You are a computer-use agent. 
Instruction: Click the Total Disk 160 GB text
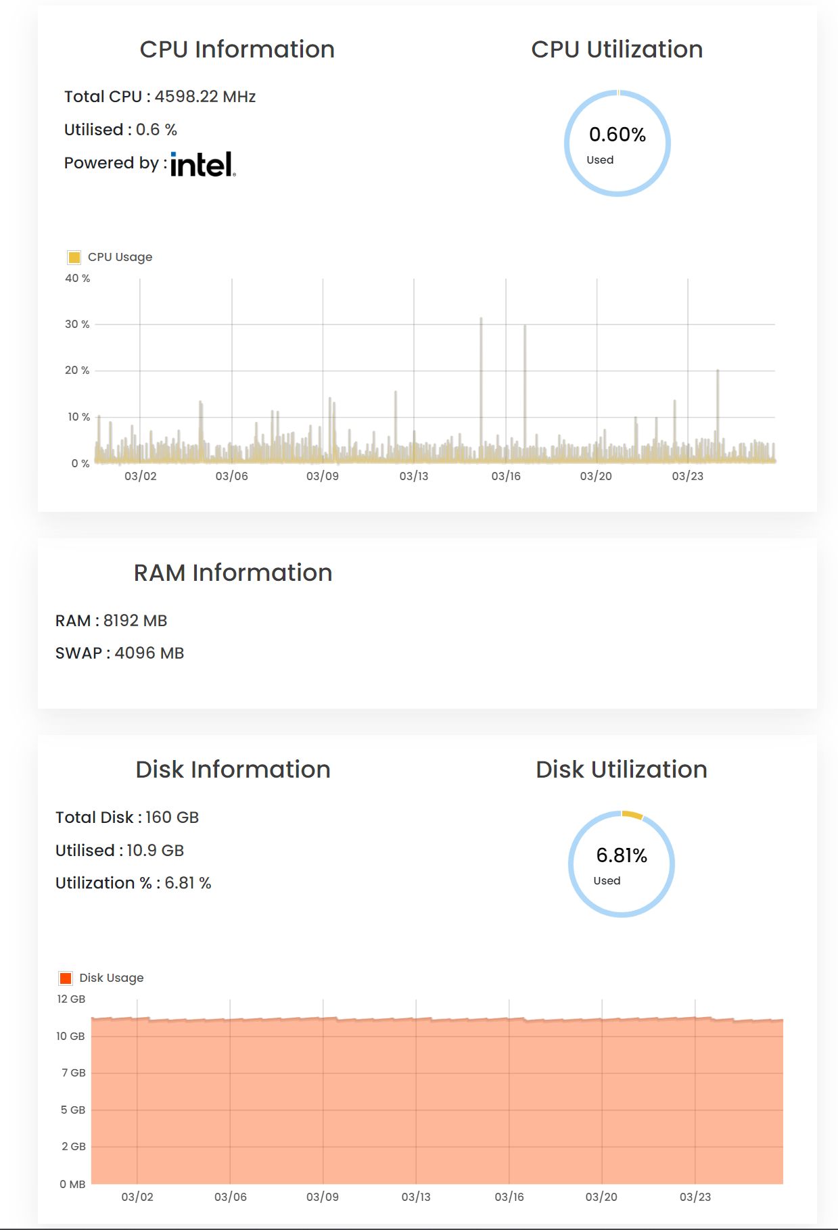[x=127, y=818]
